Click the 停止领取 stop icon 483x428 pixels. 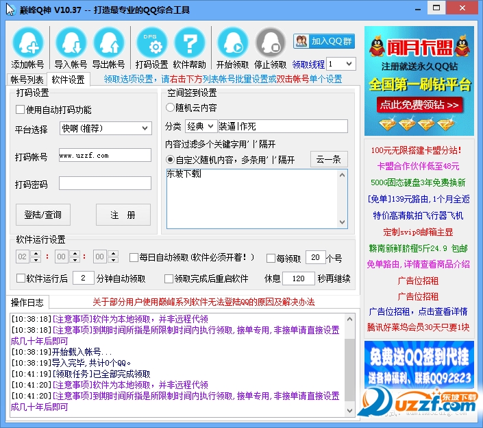(270, 48)
